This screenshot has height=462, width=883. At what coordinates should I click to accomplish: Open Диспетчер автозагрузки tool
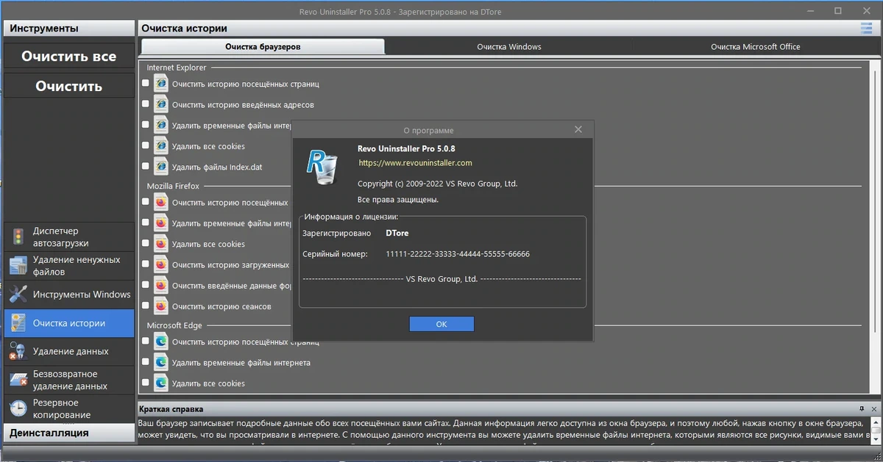tap(69, 237)
